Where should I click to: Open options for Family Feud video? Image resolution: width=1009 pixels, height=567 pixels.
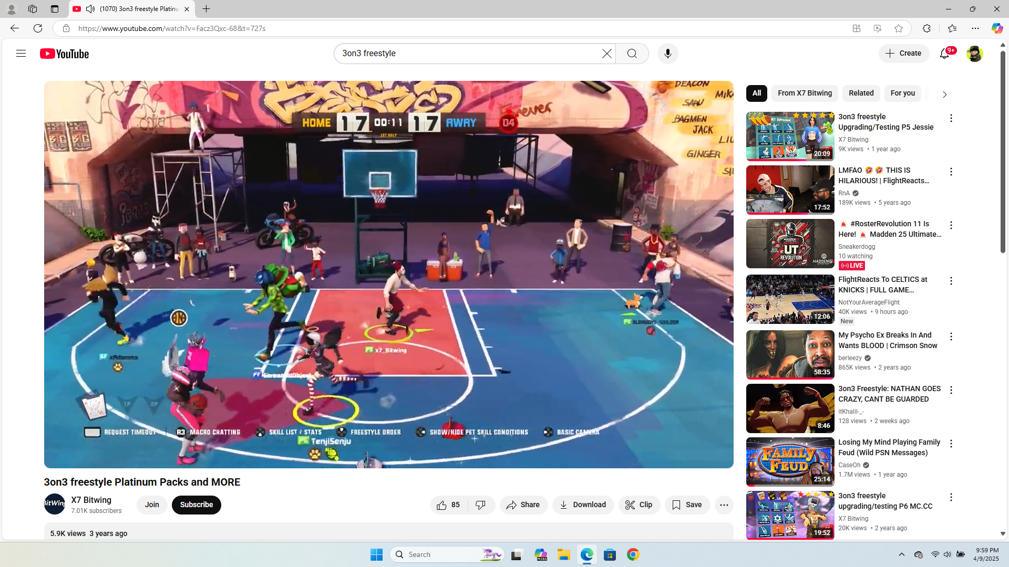951,444
